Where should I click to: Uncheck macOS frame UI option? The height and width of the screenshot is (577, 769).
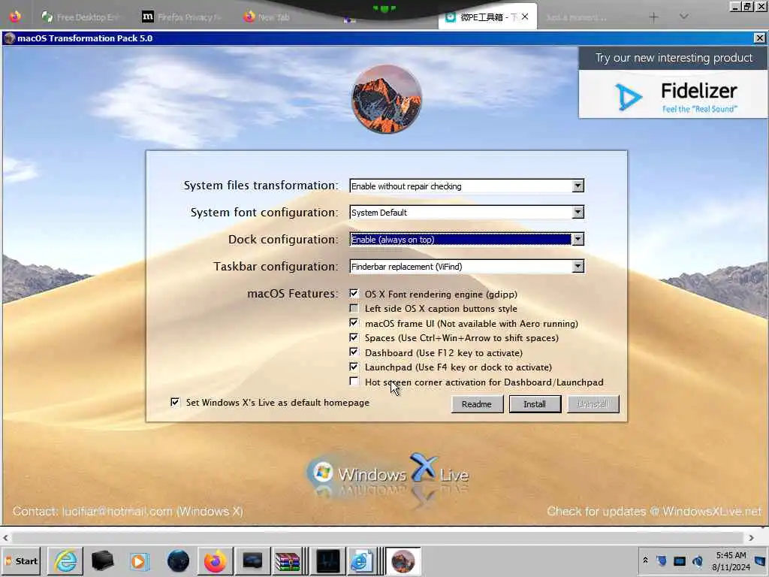(x=354, y=323)
